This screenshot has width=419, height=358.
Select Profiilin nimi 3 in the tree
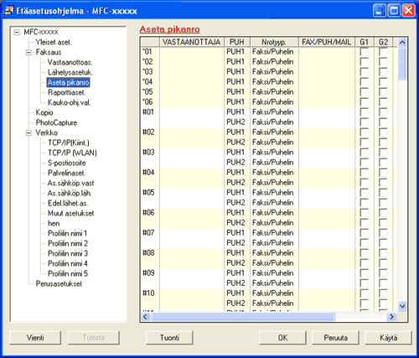(x=68, y=253)
